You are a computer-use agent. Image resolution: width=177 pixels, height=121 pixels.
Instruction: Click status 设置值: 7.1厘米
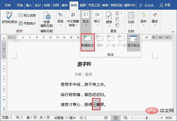(65, 118)
